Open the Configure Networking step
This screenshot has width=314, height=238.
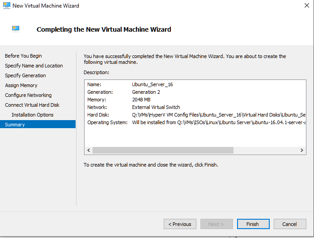pyautogui.click(x=28, y=95)
